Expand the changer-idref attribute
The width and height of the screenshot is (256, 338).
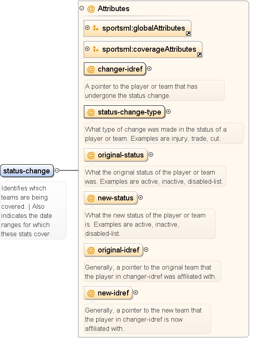pos(149,69)
